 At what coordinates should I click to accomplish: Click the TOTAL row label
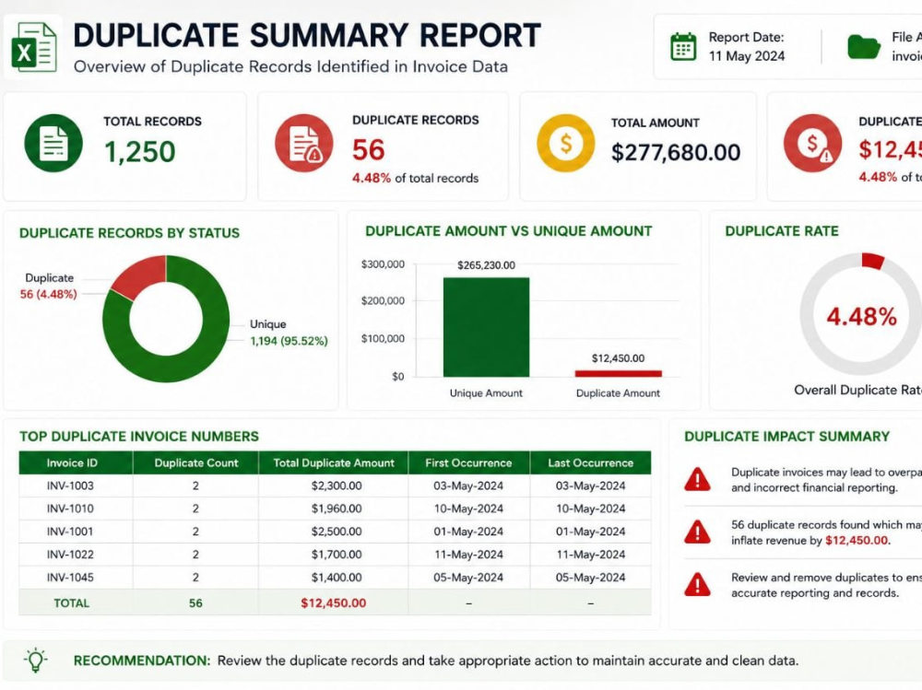(72, 603)
